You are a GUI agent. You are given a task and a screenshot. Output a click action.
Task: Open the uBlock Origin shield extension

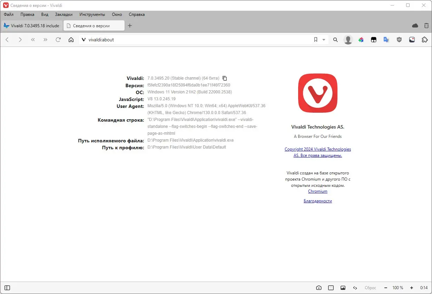[x=399, y=40]
